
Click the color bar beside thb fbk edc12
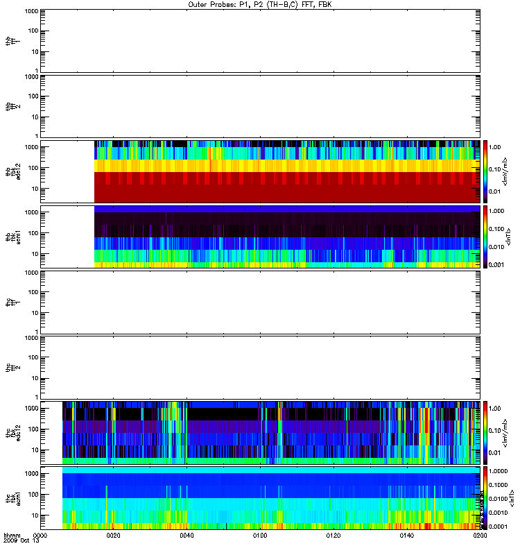click(x=485, y=171)
